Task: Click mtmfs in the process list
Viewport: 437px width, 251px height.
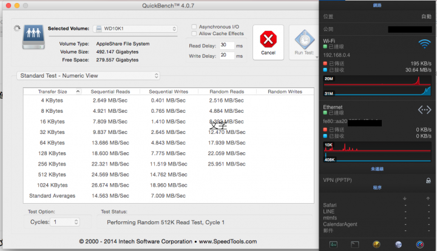Action: point(330,218)
